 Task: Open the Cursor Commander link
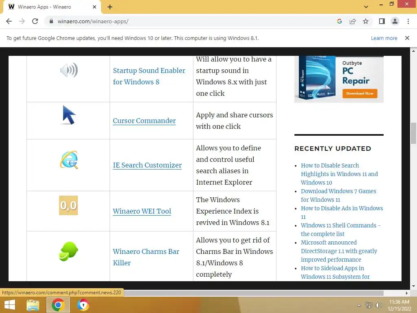click(x=145, y=121)
